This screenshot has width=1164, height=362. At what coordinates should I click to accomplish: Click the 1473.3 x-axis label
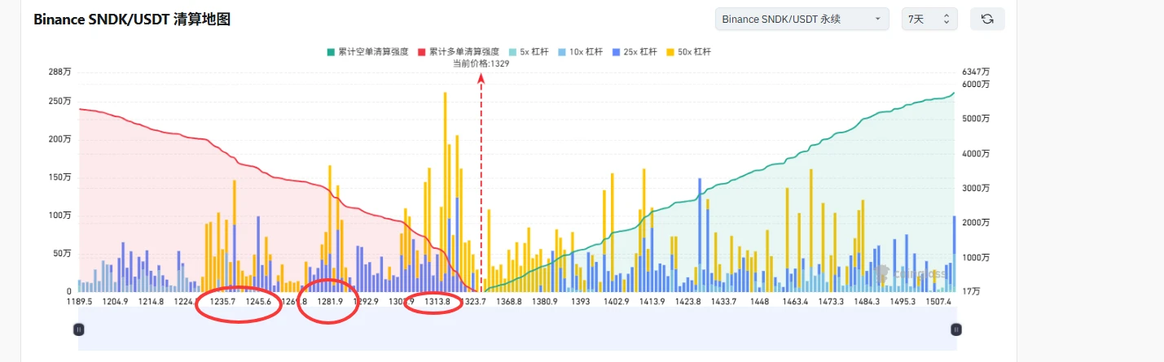(x=832, y=302)
